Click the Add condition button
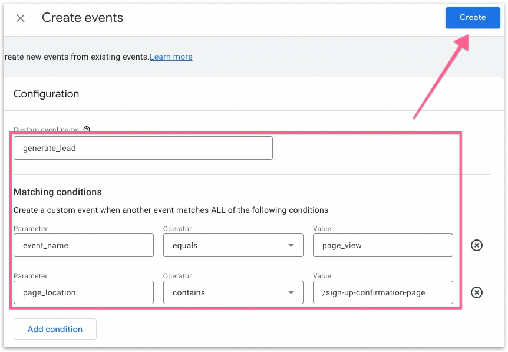Image resolution: width=508 pixels, height=352 pixels. click(55, 329)
